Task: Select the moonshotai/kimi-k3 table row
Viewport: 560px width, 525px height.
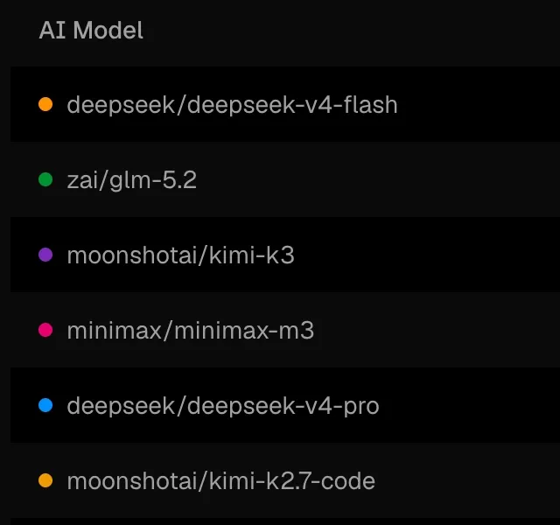Action: coord(285,255)
